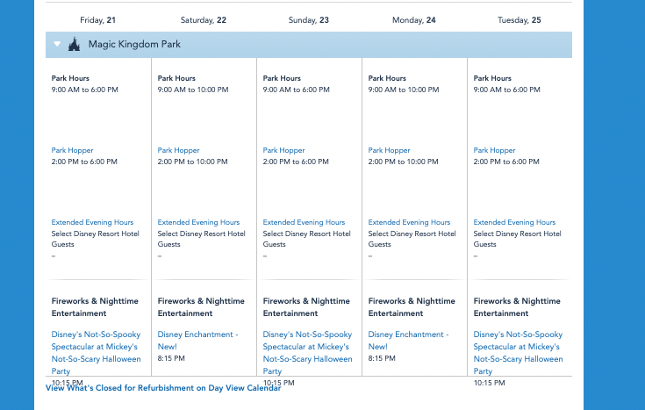View What's Closed for Refurbishment link
The width and height of the screenshot is (645, 410).
tap(163, 388)
